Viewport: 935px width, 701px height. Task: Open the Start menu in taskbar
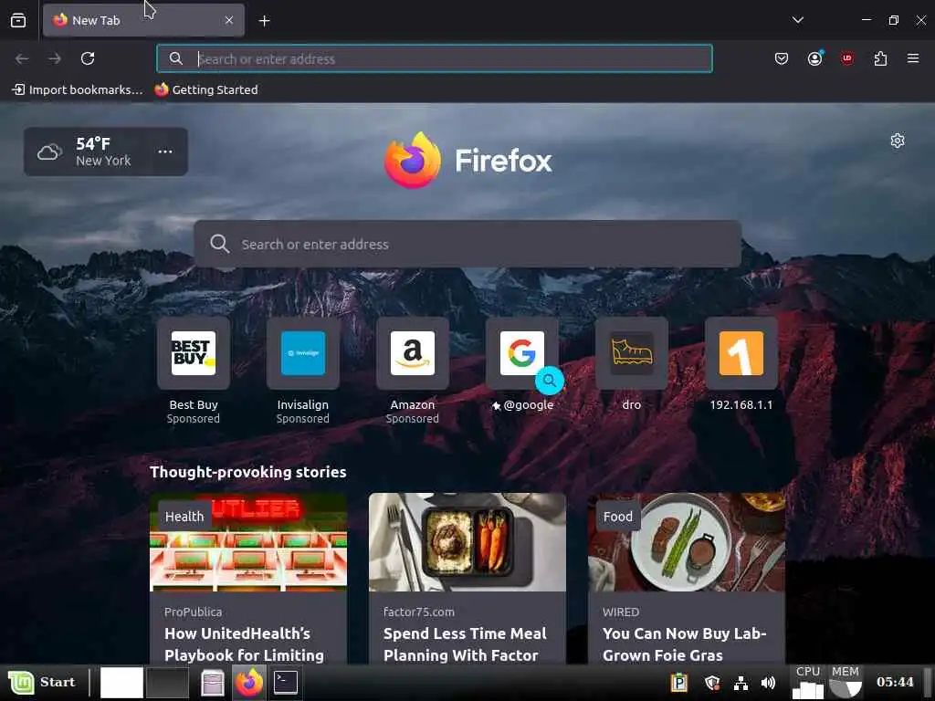coord(43,682)
